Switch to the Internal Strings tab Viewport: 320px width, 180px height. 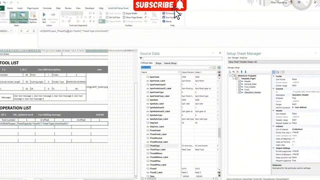tap(170, 63)
